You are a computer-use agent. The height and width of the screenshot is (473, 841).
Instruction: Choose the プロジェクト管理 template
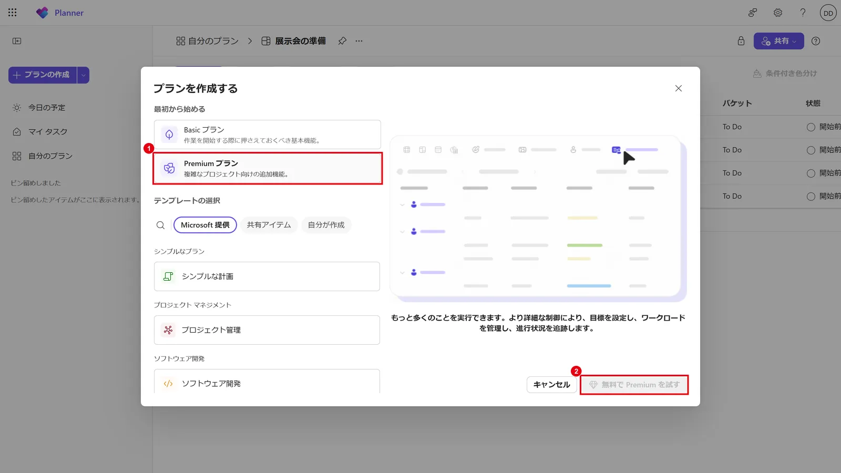[267, 330]
